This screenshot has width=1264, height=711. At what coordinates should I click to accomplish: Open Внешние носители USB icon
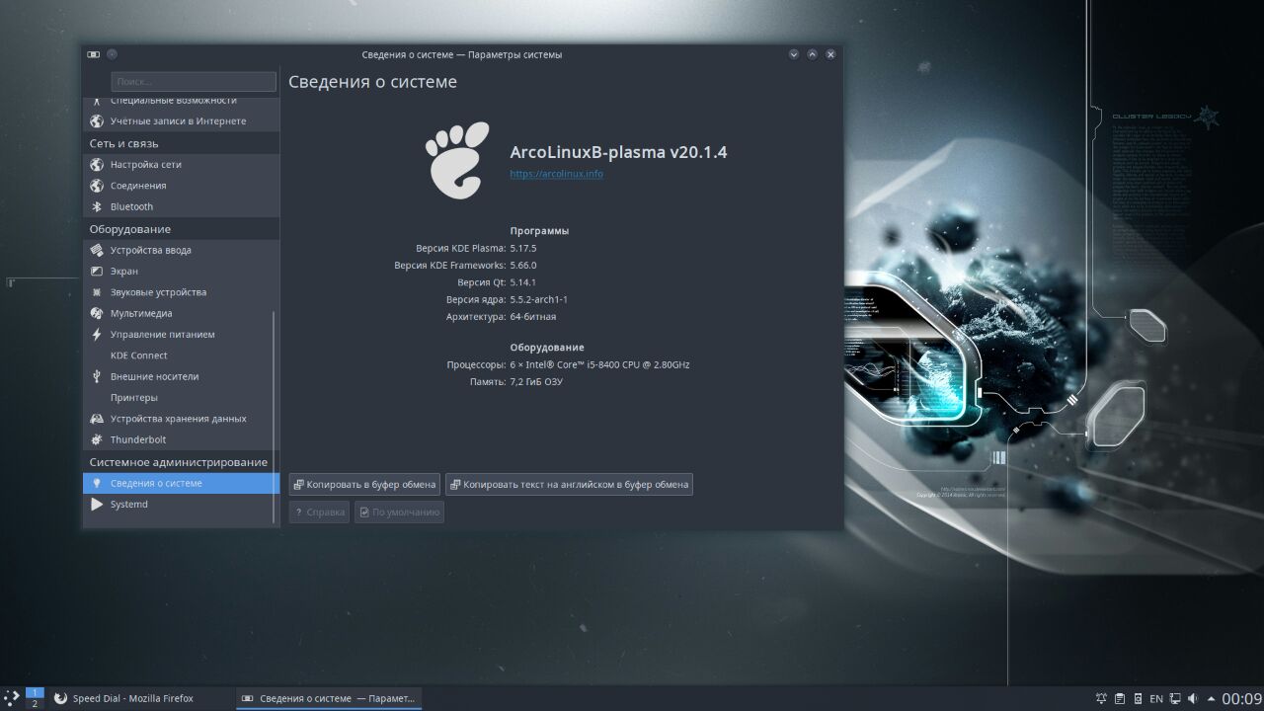pyautogui.click(x=97, y=376)
